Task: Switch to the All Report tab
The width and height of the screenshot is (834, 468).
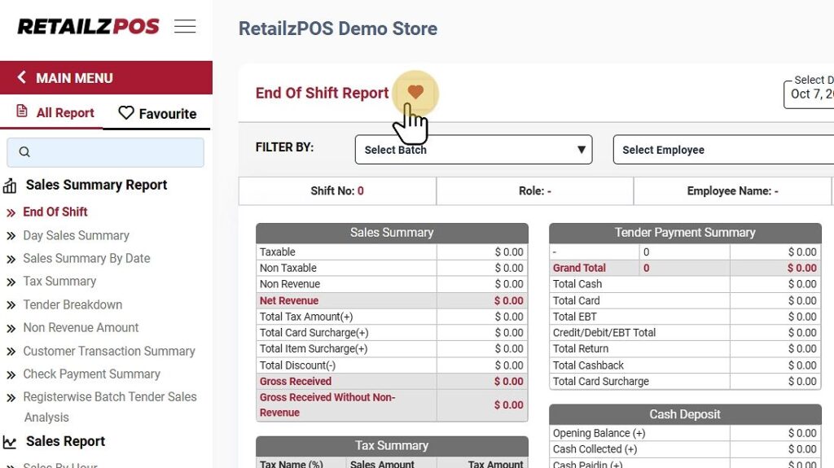Action: coord(54,113)
